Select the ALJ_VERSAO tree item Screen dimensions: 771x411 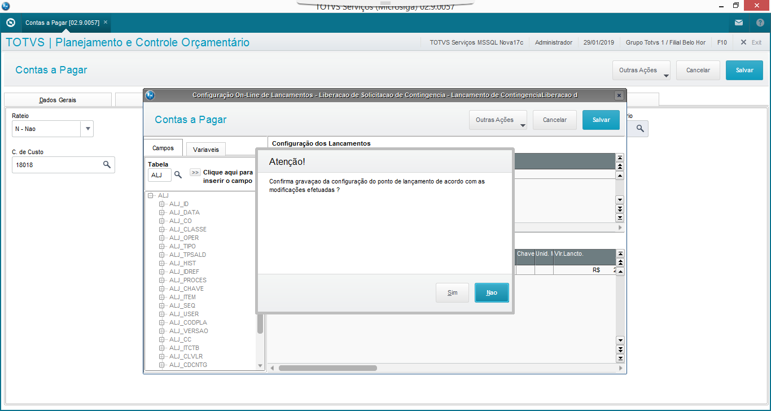[x=189, y=331]
